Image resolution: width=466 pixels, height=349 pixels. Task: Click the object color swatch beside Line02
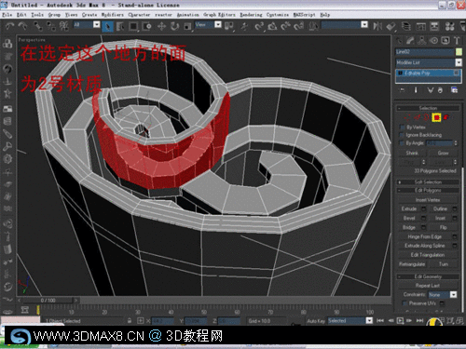tap(459, 52)
